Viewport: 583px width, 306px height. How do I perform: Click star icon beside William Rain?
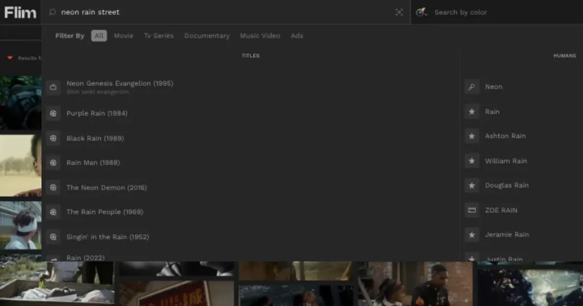pos(472,161)
